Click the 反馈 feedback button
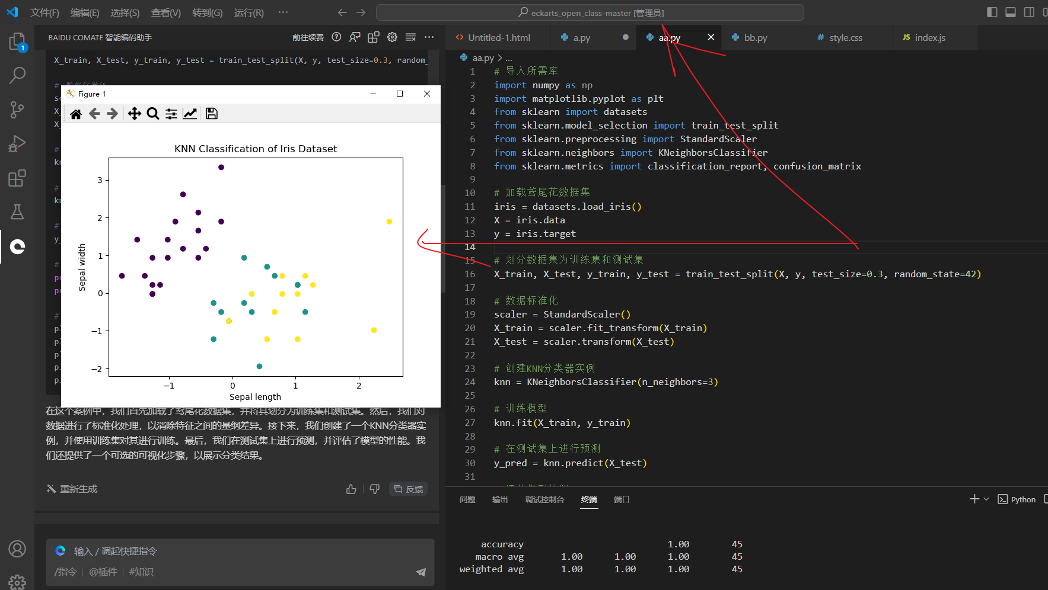The width and height of the screenshot is (1048, 590). (x=409, y=489)
